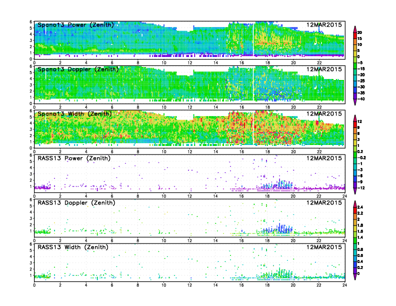Click the 12MAR2015 date in Spano13 Width panel
The width and height of the screenshot is (396, 306).
324,113
